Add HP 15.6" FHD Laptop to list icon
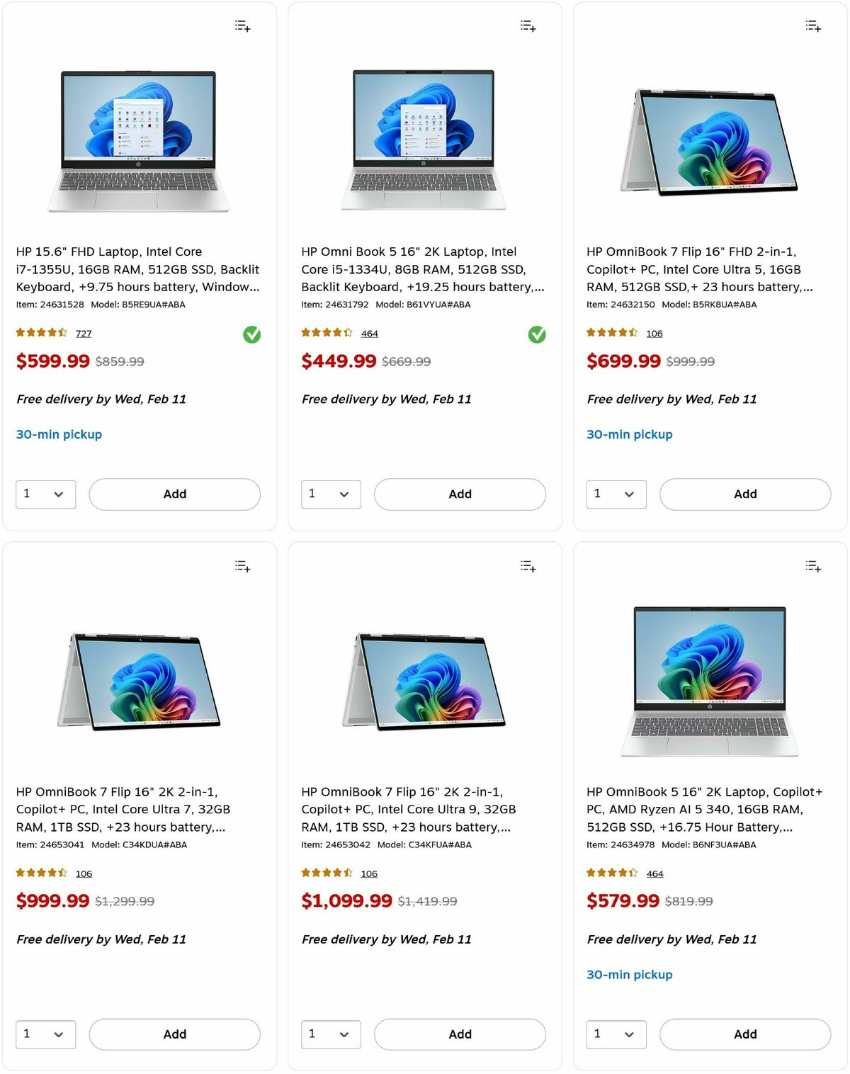 [x=242, y=26]
